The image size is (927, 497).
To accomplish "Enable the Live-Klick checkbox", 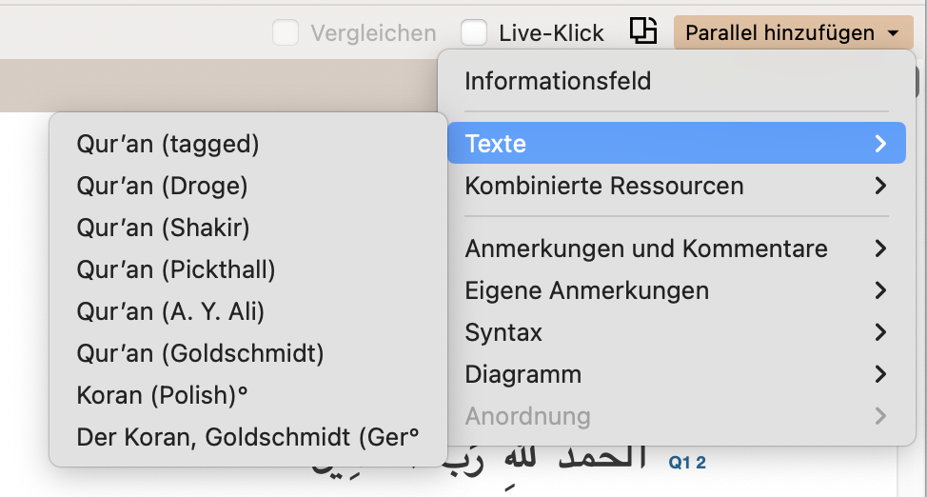I will [x=474, y=32].
